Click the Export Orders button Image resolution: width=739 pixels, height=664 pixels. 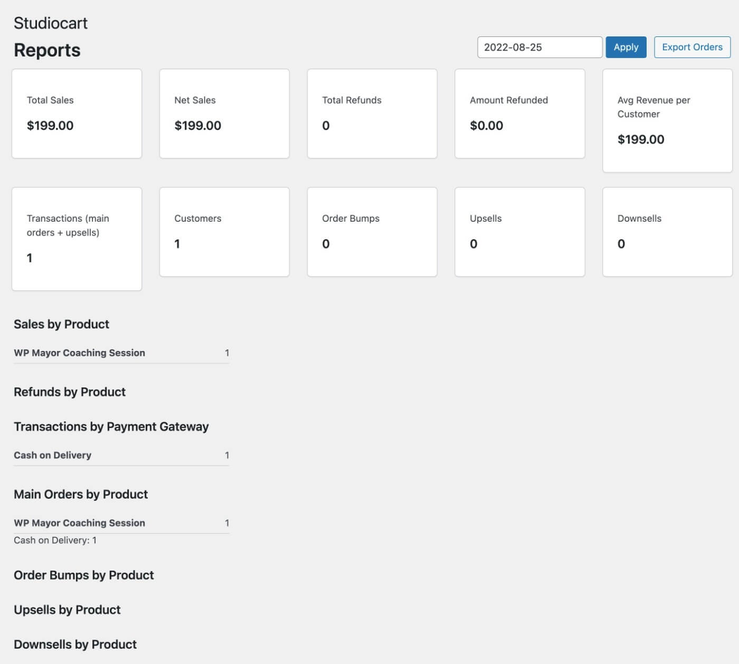click(x=692, y=47)
